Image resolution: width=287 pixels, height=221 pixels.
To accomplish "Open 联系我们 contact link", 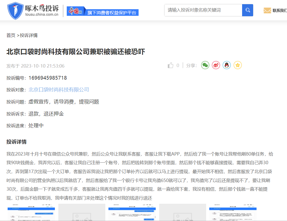I will [279, 10].
